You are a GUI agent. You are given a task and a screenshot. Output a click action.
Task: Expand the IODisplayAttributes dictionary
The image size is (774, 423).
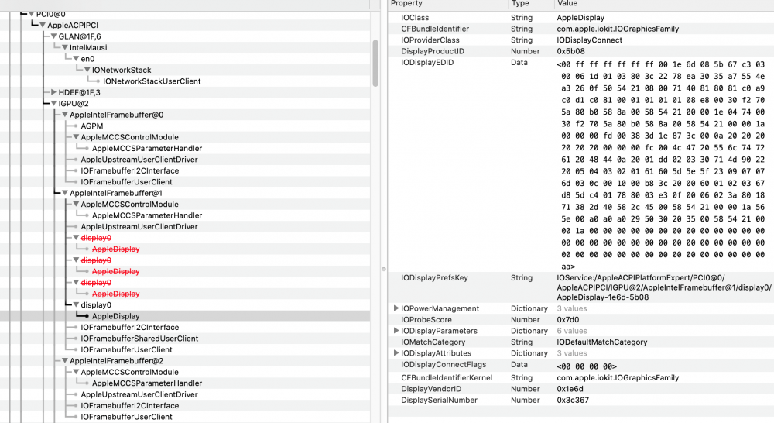(396, 353)
